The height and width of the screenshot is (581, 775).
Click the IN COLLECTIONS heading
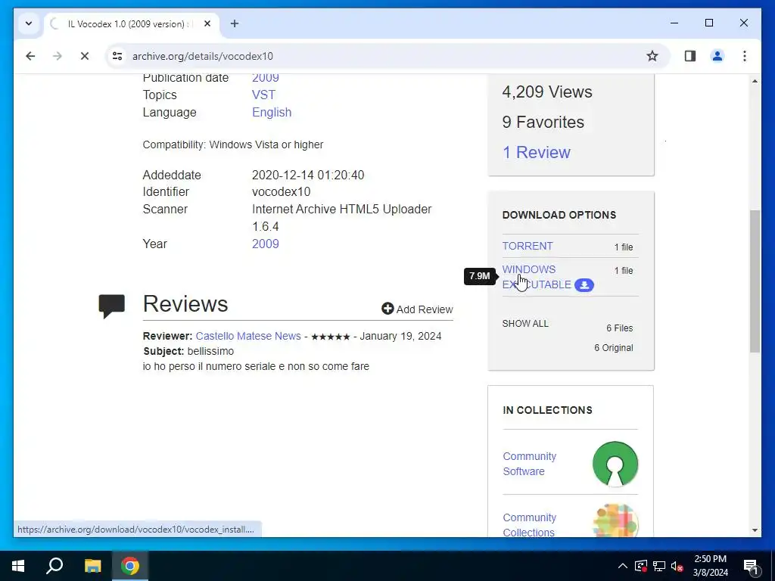tap(547, 410)
